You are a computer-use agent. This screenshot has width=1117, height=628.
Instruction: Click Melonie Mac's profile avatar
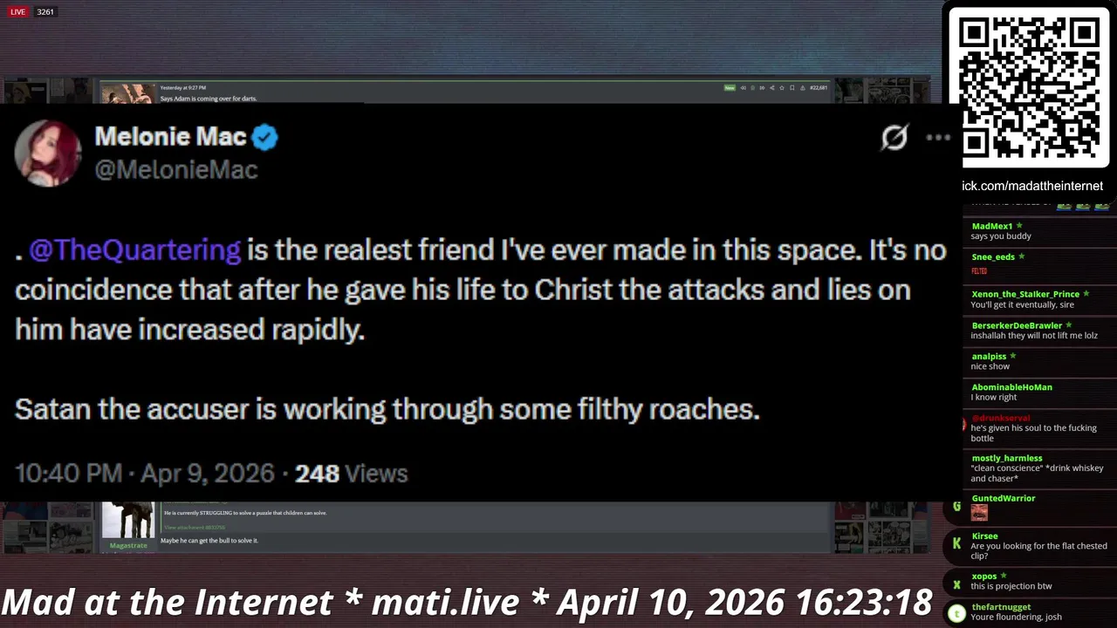pos(48,153)
